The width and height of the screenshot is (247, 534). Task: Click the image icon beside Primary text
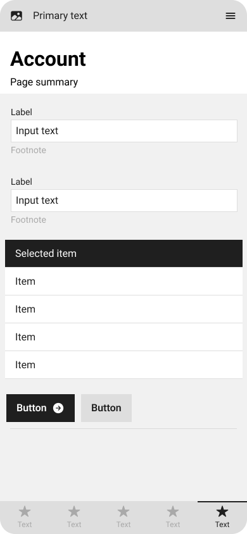click(16, 16)
